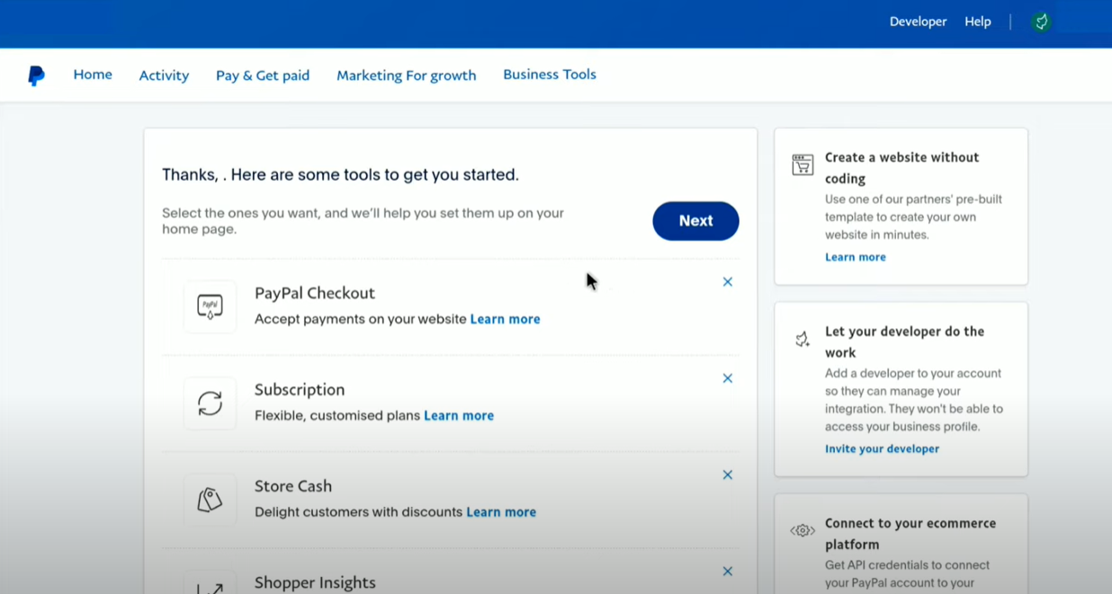Select the Store Cash heading

(x=293, y=486)
